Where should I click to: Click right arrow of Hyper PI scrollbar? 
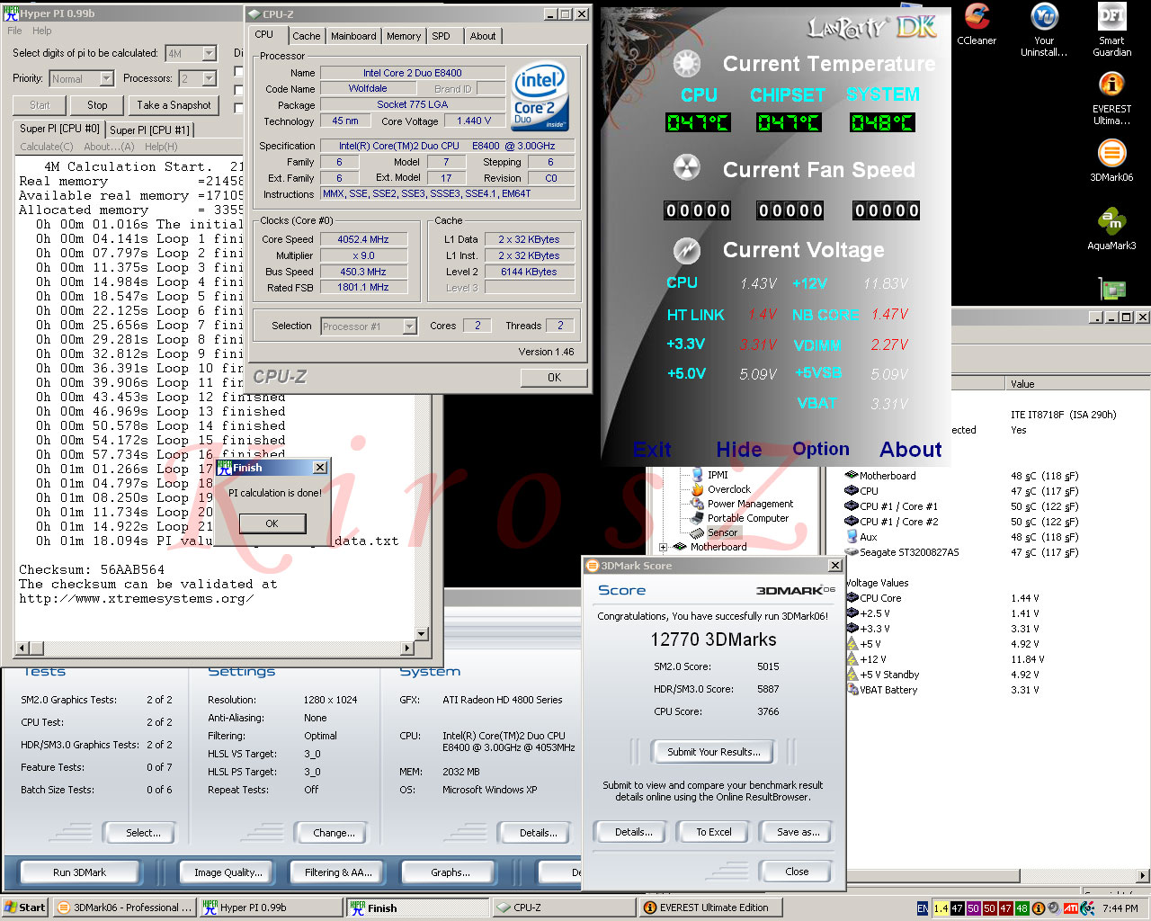407,648
